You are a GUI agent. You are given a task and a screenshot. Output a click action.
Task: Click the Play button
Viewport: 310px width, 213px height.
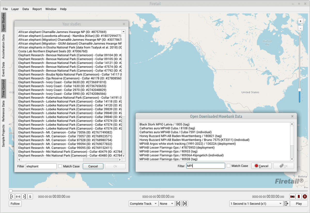(299, 203)
